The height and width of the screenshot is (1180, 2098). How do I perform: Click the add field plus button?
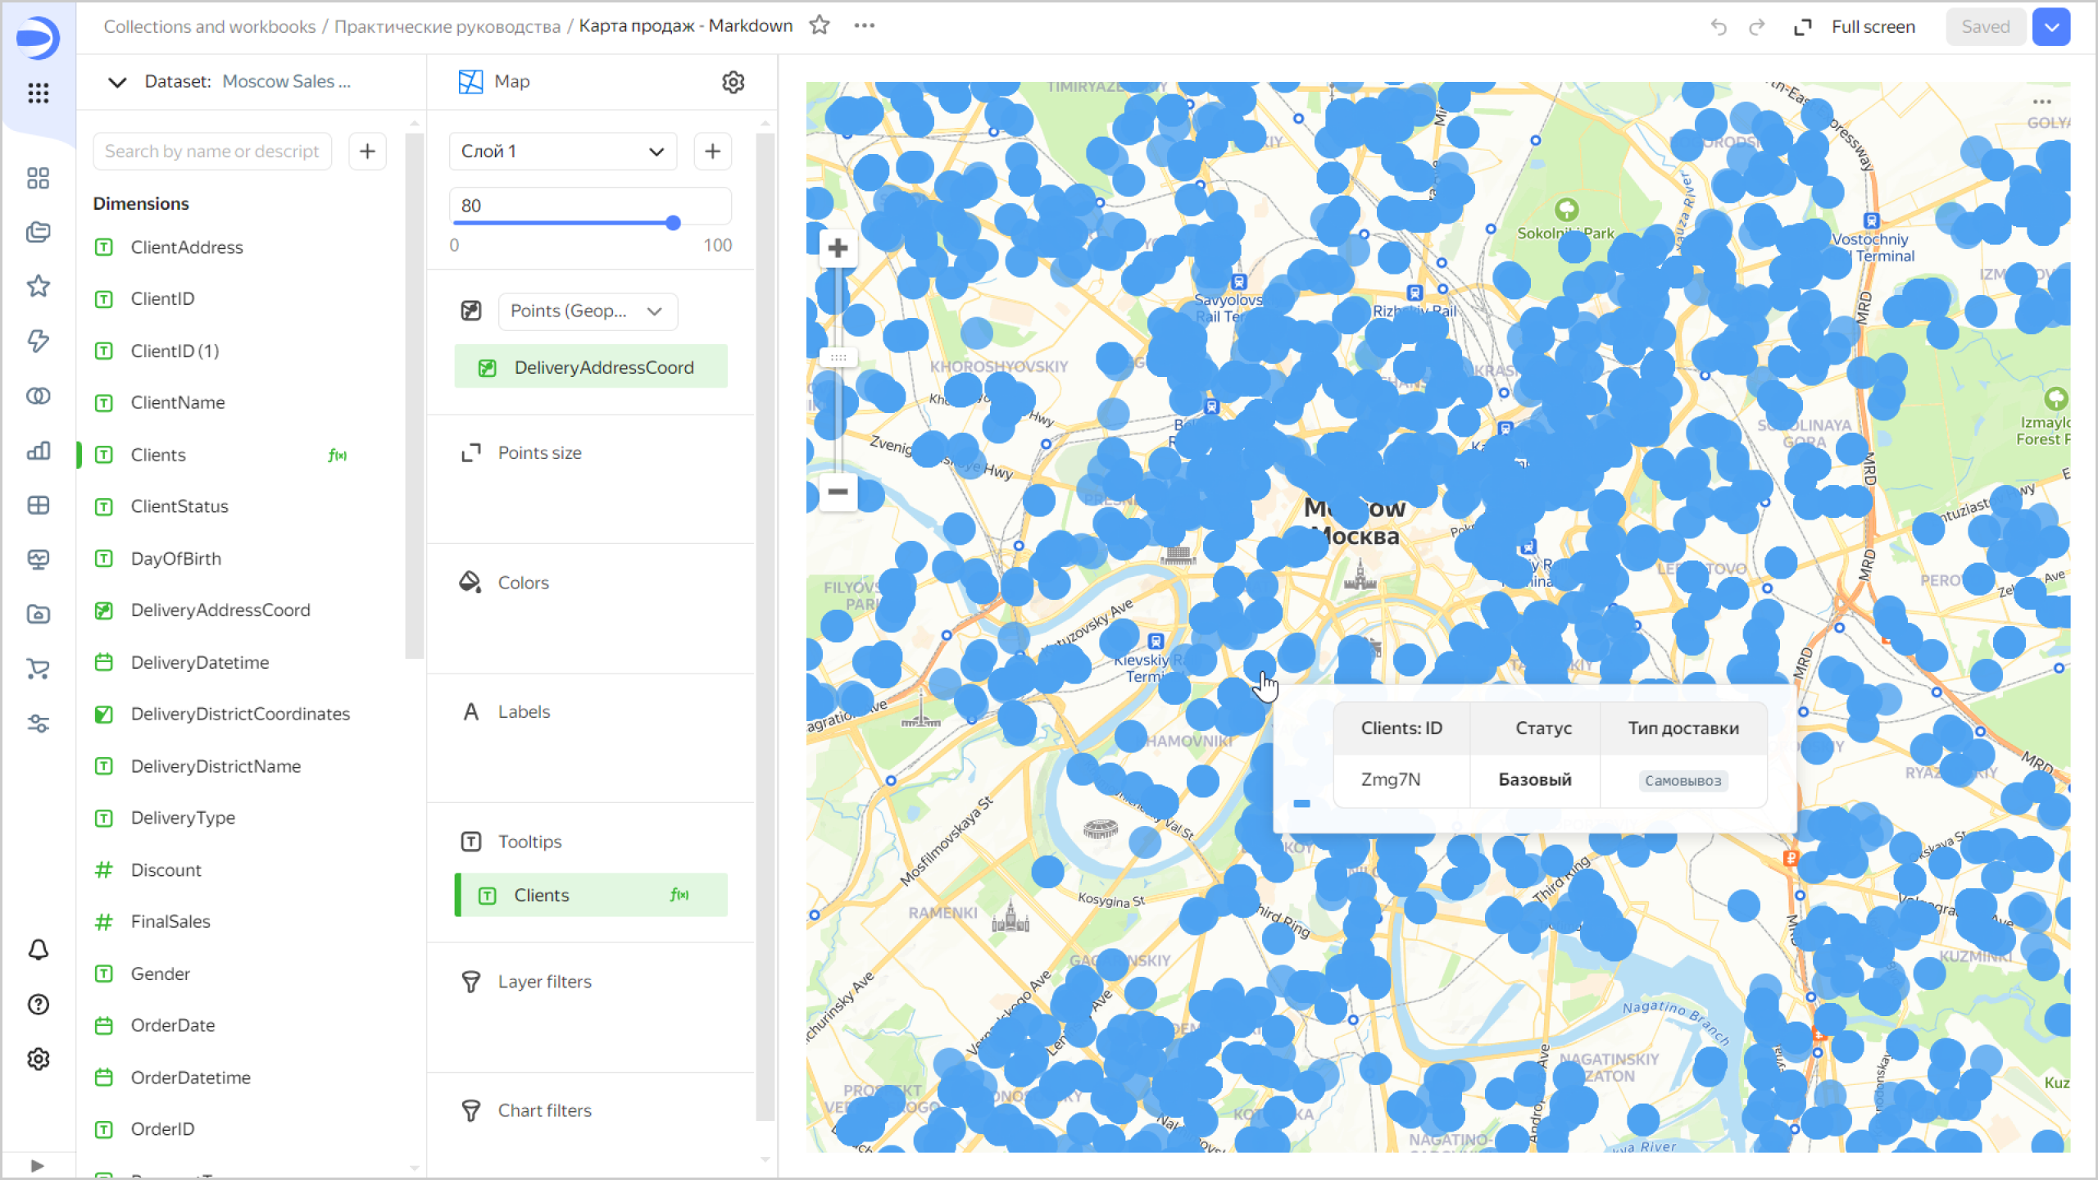click(x=367, y=151)
